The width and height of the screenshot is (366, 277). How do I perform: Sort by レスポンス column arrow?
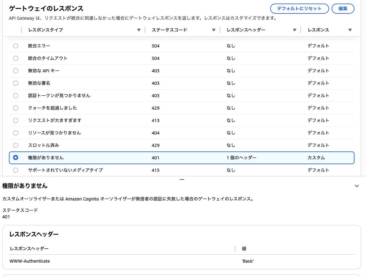pyautogui.click(x=350, y=30)
